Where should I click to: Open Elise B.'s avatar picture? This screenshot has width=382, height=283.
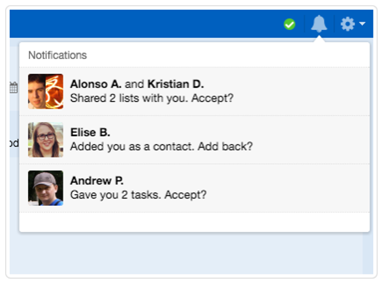click(x=46, y=140)
